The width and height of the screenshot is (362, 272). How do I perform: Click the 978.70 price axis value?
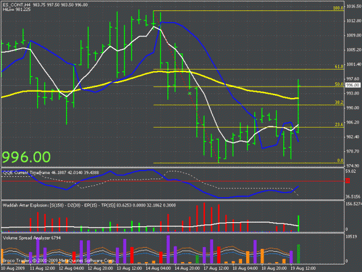pyautogui.click(x=353, y=151)
